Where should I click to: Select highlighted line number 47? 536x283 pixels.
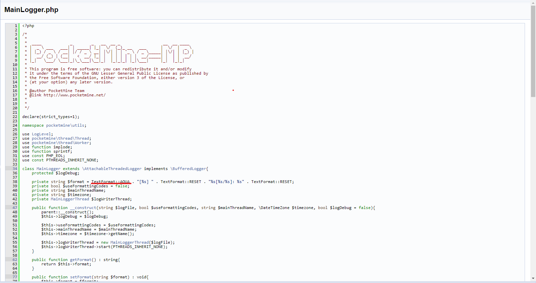pos(15,208)
